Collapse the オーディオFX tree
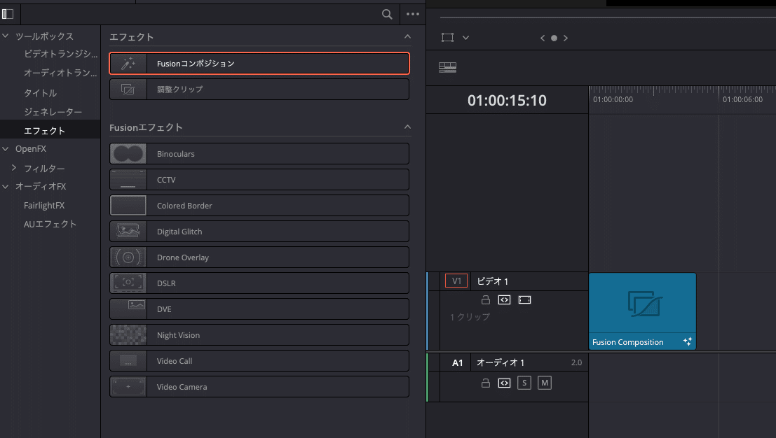Image resolution: width=776 pixels, height=438 pixels. pos(6,186)
